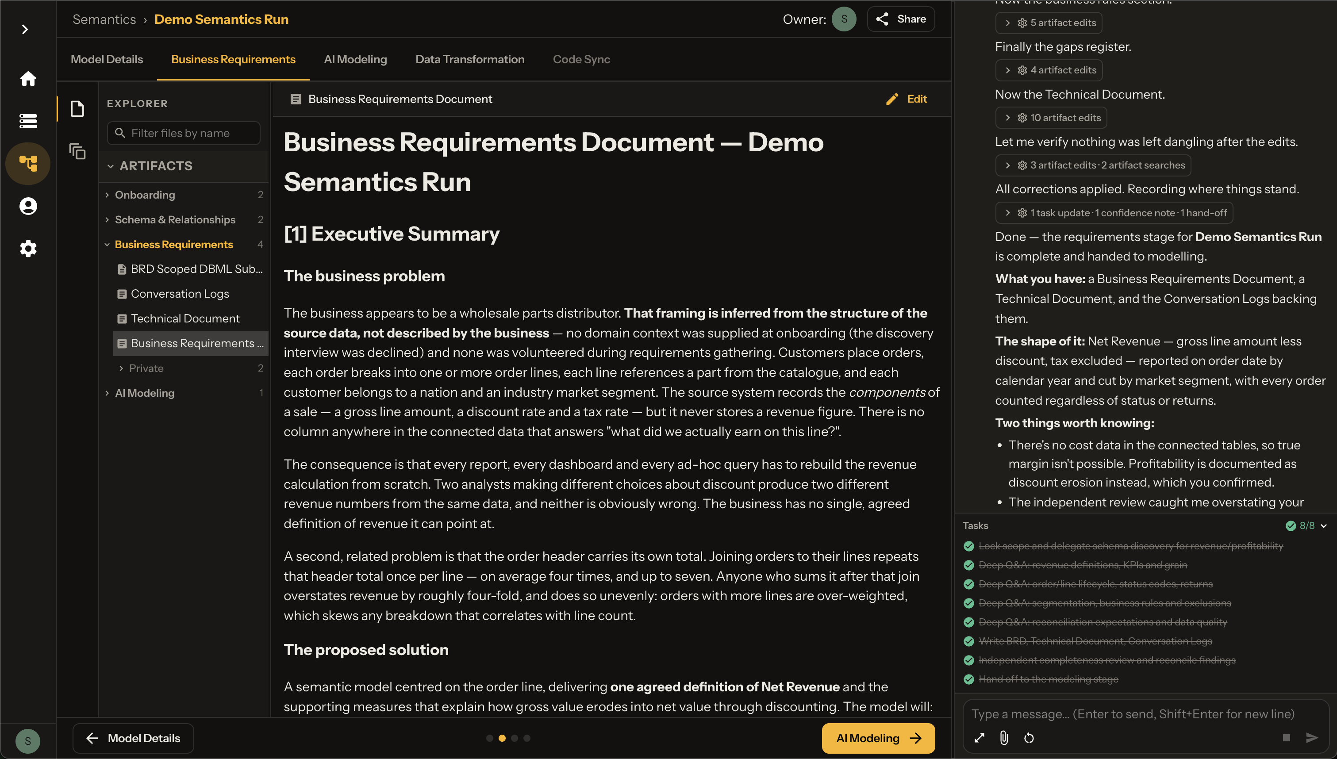1337x759 pixels.
Task: Expand the collapsed left navigation sidebar
Action: 25,29
